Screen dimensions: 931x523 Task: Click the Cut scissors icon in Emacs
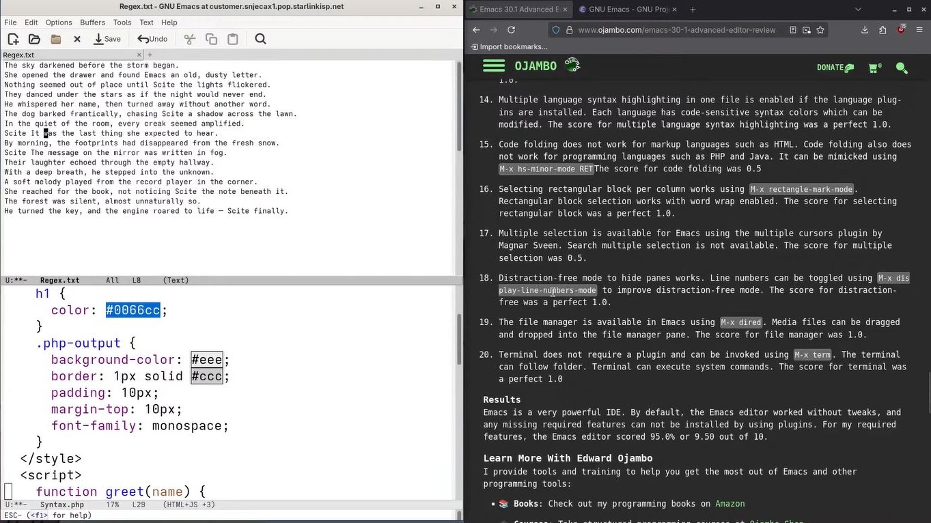point(189,39)
